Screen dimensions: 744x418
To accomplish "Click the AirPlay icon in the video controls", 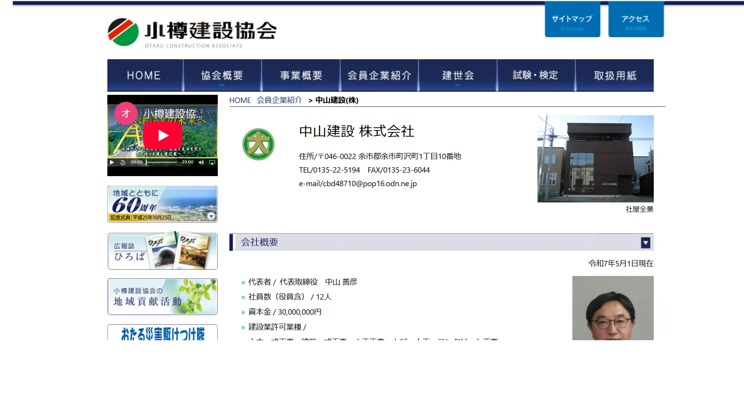I will coord(212,163).
